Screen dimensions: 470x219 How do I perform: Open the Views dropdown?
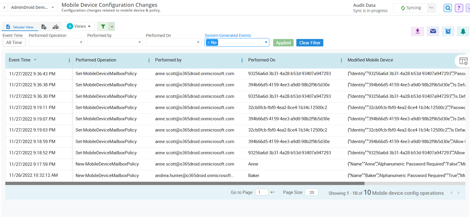(x=79, y=26)
